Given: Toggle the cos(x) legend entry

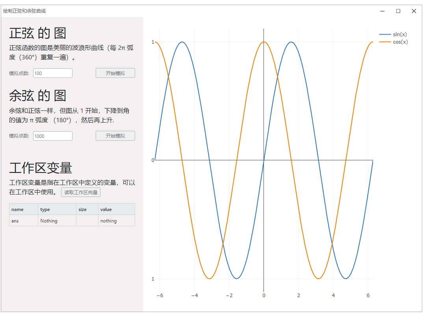Looking at the screenshot, I should tap(393, 42).
